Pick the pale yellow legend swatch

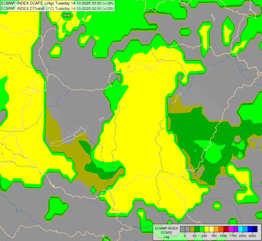tap(211, 229)
